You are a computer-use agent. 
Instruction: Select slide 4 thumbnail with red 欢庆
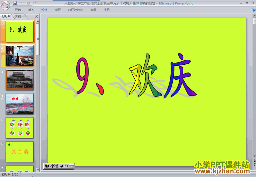click(20, 104)
